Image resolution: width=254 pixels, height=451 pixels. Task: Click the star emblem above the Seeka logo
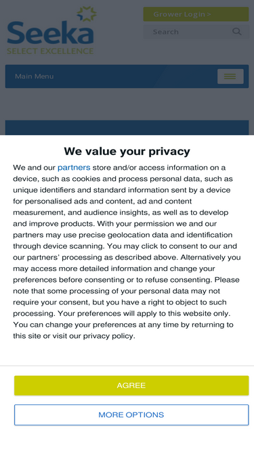coord(87,14)
